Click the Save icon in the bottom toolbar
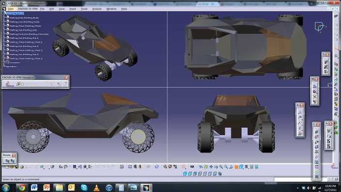The width and height of the screenshot is (341, 192). 17,167
